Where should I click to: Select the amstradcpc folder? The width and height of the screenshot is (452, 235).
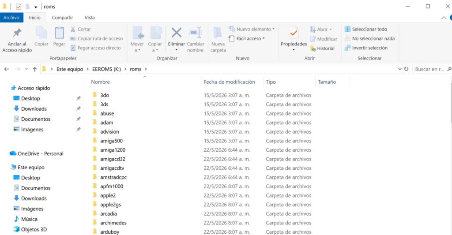click(113, 177)
